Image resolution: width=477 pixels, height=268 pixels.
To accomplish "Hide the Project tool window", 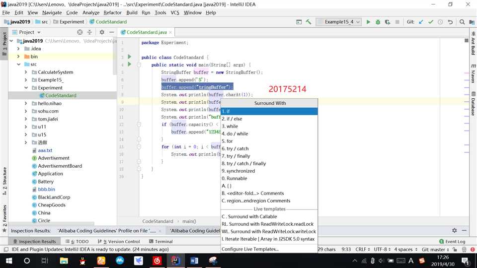I will click(x=112, y=32).
